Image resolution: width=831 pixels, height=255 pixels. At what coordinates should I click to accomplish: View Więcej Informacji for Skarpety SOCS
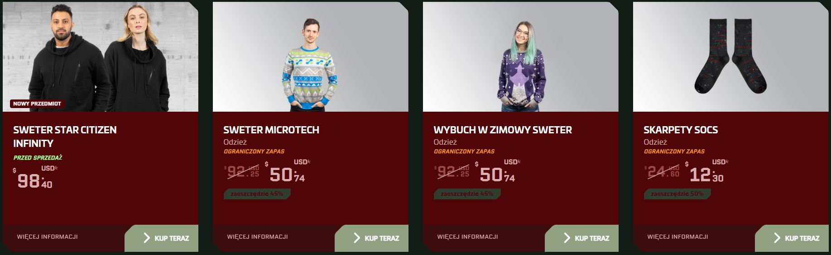678,236
